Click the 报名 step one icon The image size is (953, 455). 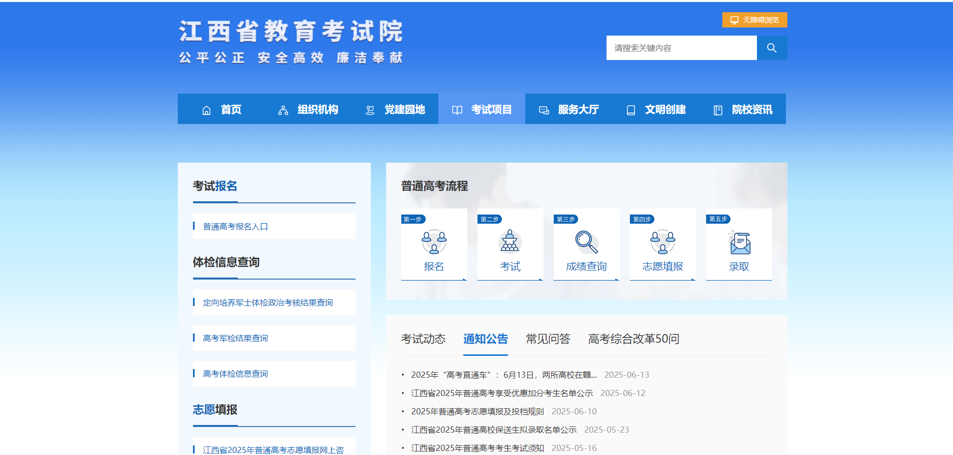pyautogui.click(x=434, y=242)
